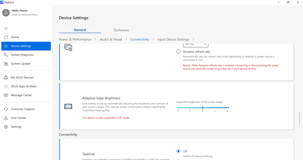Set edge brightness slider to 4
The height and width of the screenshot is (160, 303).
coord(227,108)
